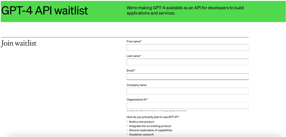Click the Email* field label

(131, 71)
